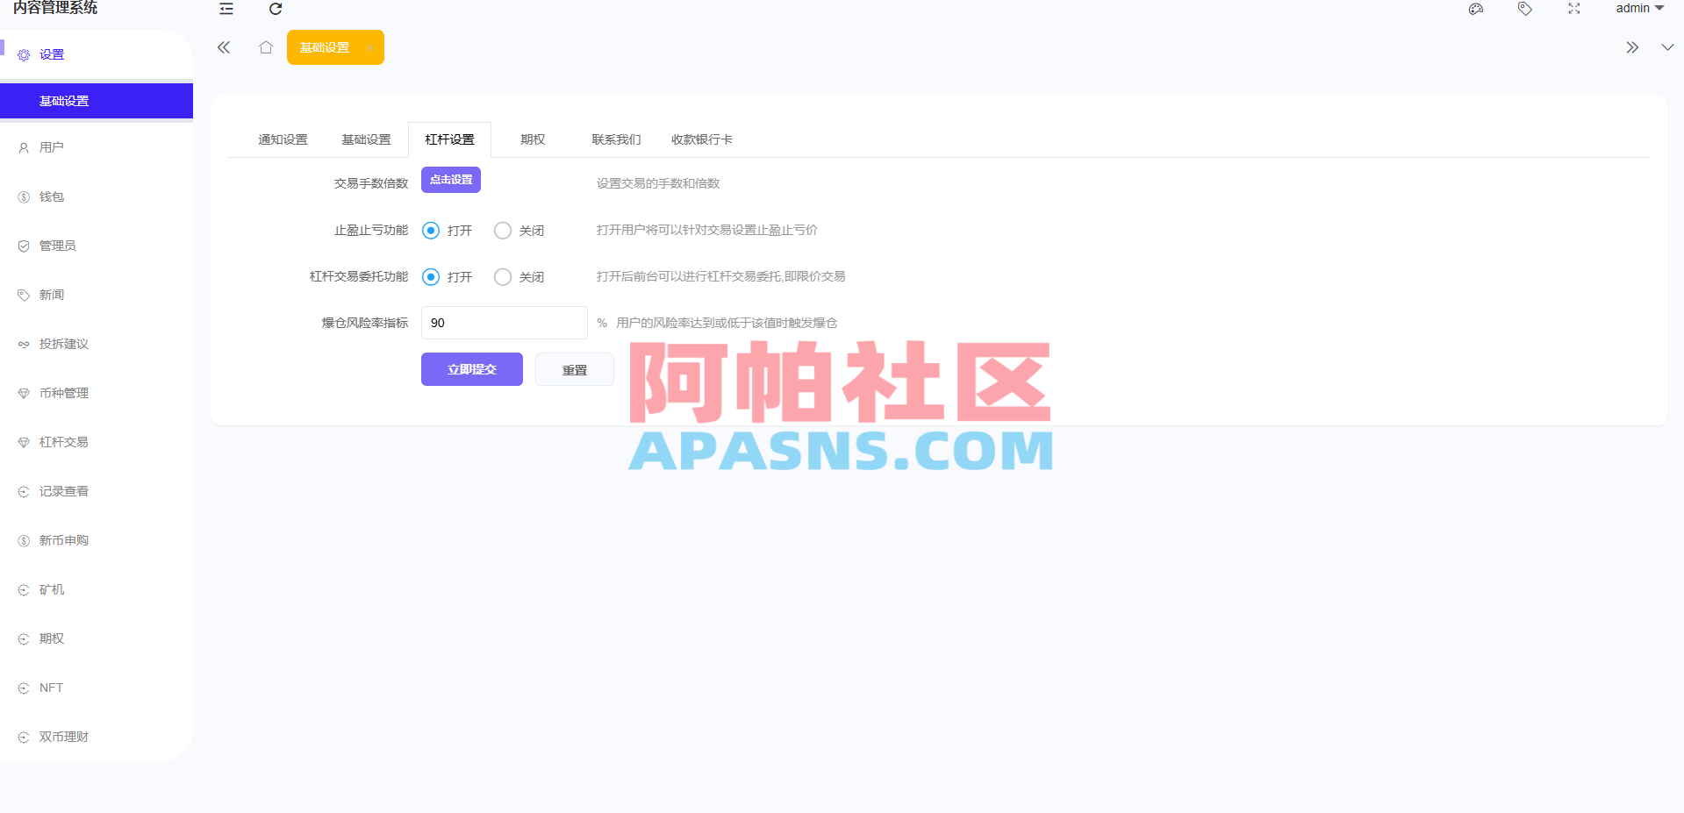Viewport: 1684px width, 813px height.
Task: Open 钱包 wallet section in sidebar
Action: pos(51,196)
